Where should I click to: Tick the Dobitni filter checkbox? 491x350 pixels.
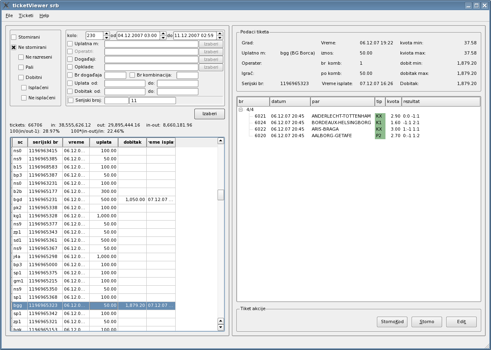(21, 77)
